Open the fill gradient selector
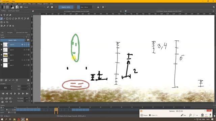 (3, 7)
